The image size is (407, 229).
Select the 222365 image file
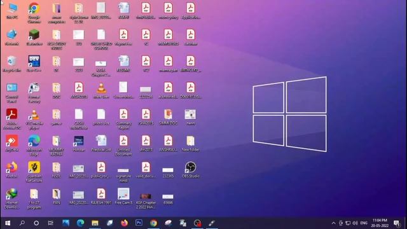tap(168, 172)
